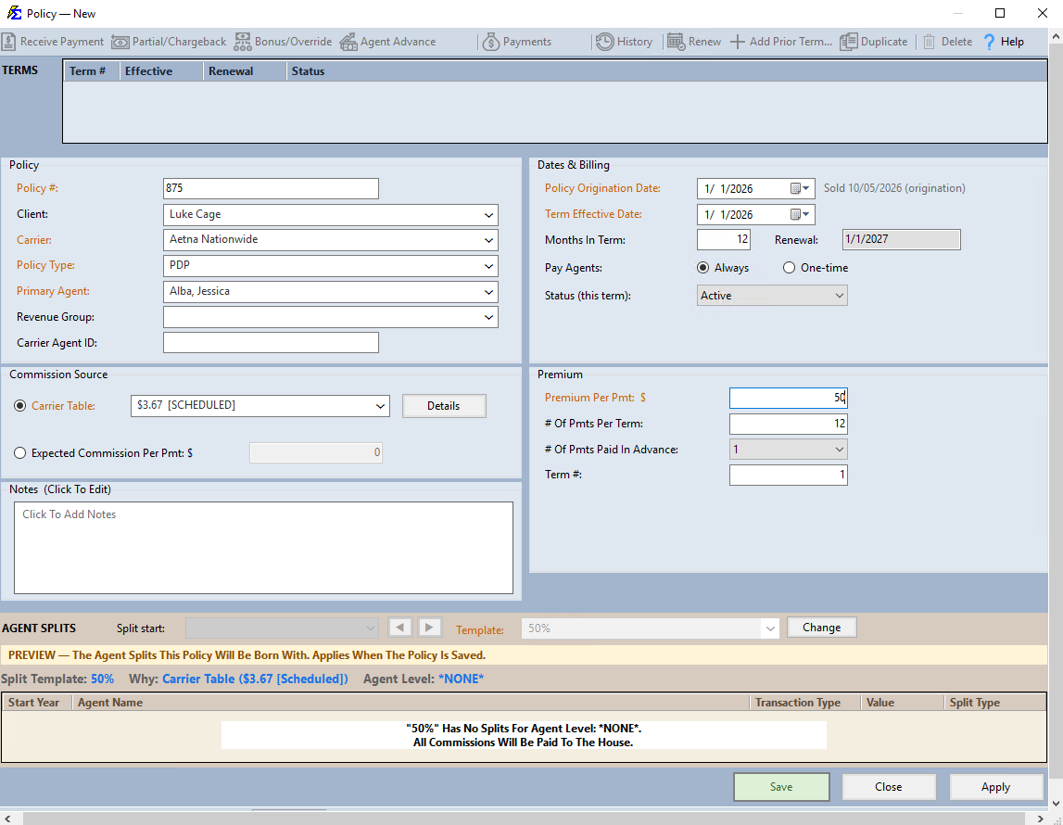Open the Carrier dropdown Aetna Nationwide
The width and height of the screenshot is (1063, 825).
tap(488, 240)
